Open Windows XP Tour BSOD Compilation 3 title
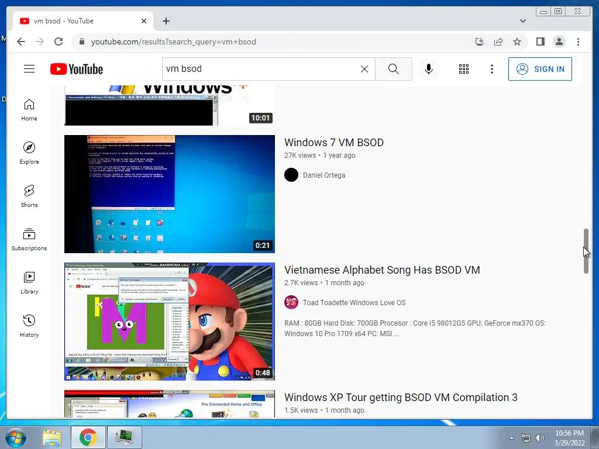Screen dimensions: 599x449 [x=401, y=398]
